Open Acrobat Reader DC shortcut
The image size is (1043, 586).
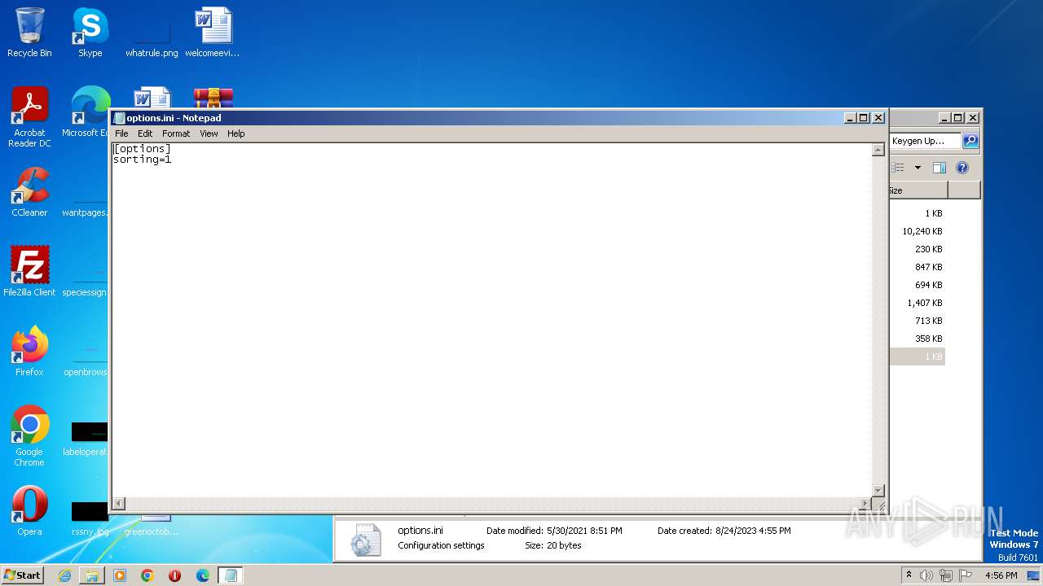[x=29, y=117]
